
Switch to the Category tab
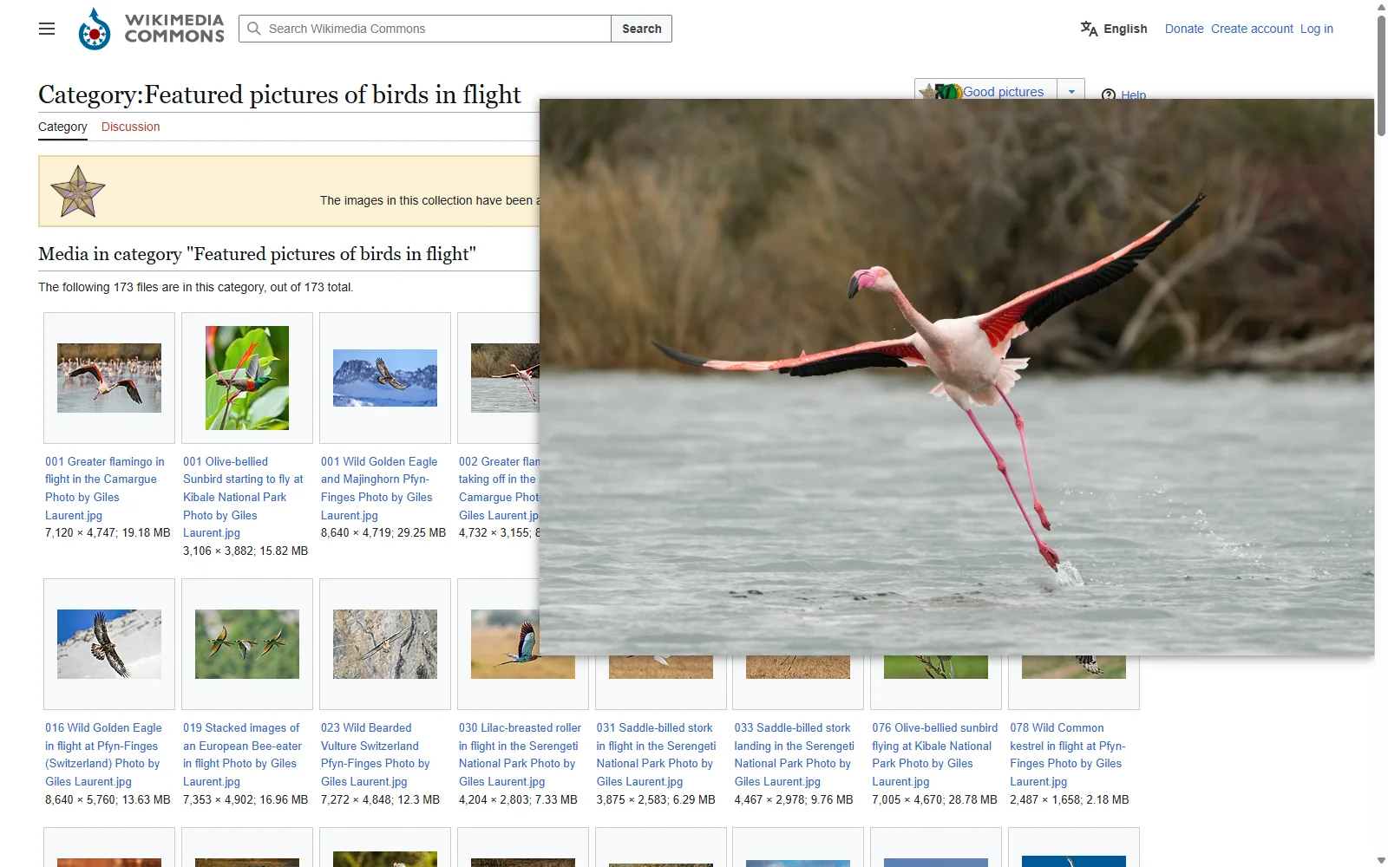pyautogui.click(x=62, y=127)
